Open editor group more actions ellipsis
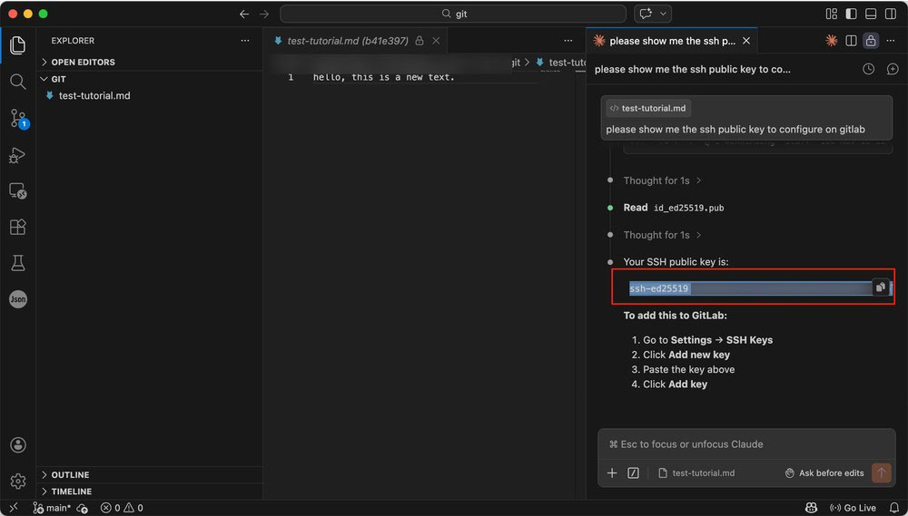Viewport: 908px width, 516px height. click(568, 41)
